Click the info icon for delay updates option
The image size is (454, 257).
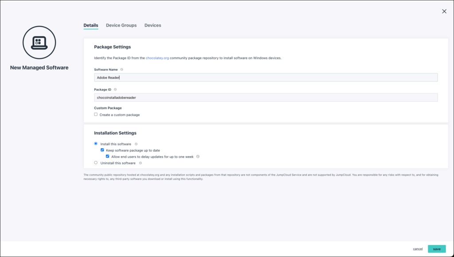click(x=199, y=156)
